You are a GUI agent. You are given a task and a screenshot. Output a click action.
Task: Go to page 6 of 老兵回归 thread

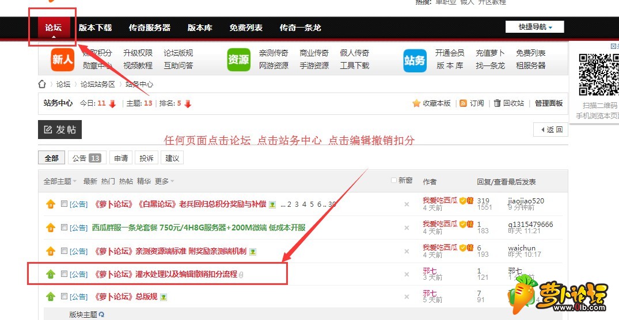[x=320, y=204]
